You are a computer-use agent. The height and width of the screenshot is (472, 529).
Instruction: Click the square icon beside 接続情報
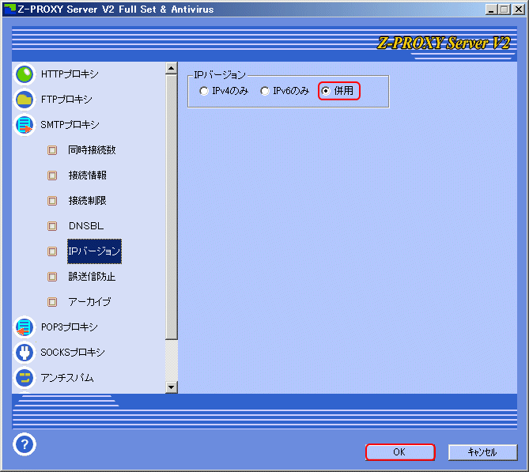52,176
